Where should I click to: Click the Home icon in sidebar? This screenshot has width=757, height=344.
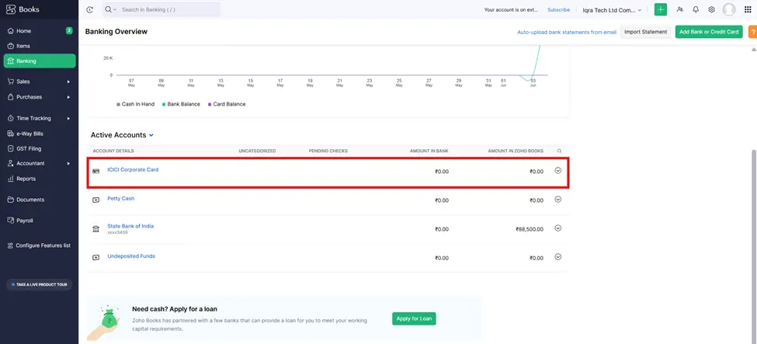click(x=11, y=31)
